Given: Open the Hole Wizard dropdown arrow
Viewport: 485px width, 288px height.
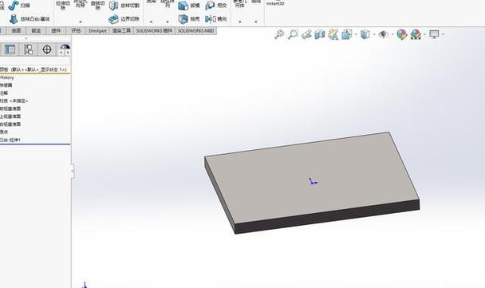Looking at the screenshot, I should point(81,22).
